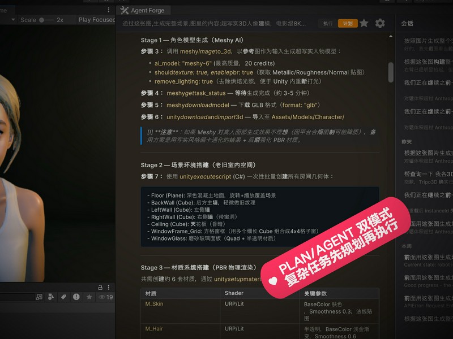
Task: Switch to 计划 mode
Action: pos(348,23)
